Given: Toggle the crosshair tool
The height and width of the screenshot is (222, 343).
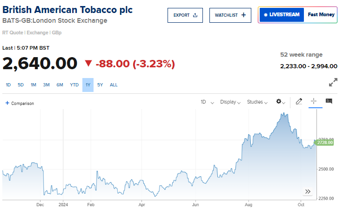Looking at the screenshot, I should pos(314,102).
